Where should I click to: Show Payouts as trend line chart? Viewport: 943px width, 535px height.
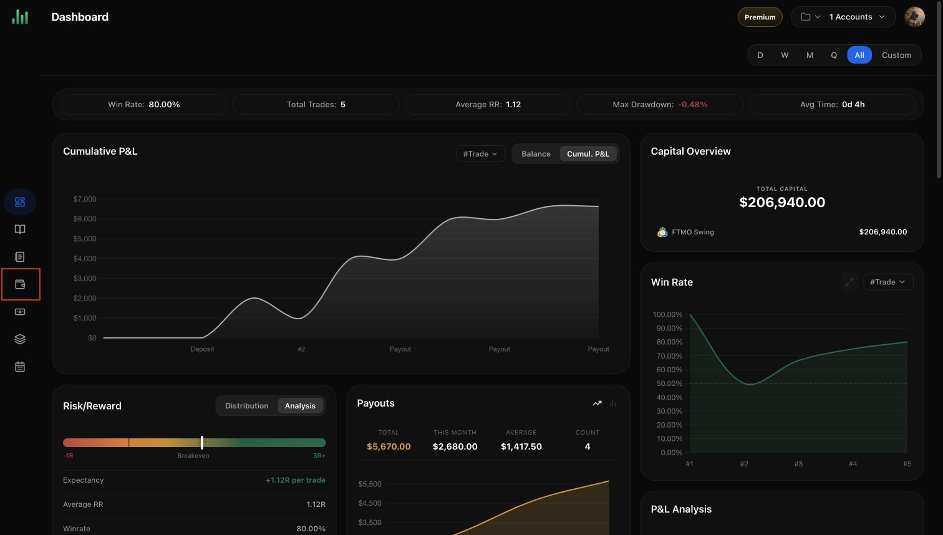point(597,403)
